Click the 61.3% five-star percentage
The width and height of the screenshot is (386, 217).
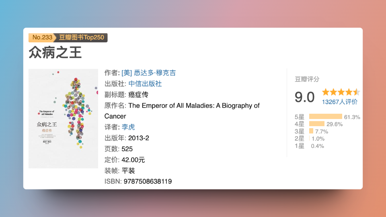coord(352,117)
